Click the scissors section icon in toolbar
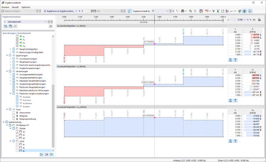The height and width of the screenshot is (162, 266). click(227, 11)
